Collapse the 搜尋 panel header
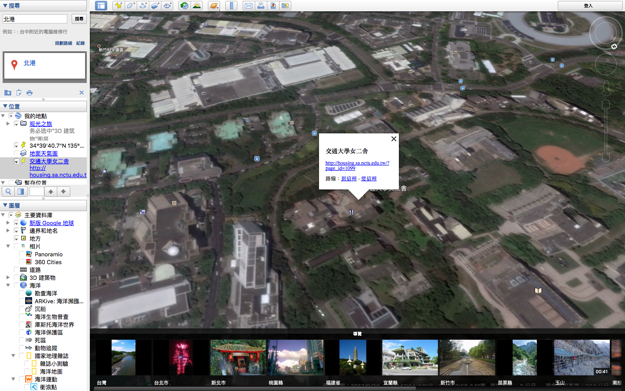Image resolution: width=625 pixels, height=391 pixels. click(x=5, y=6)
